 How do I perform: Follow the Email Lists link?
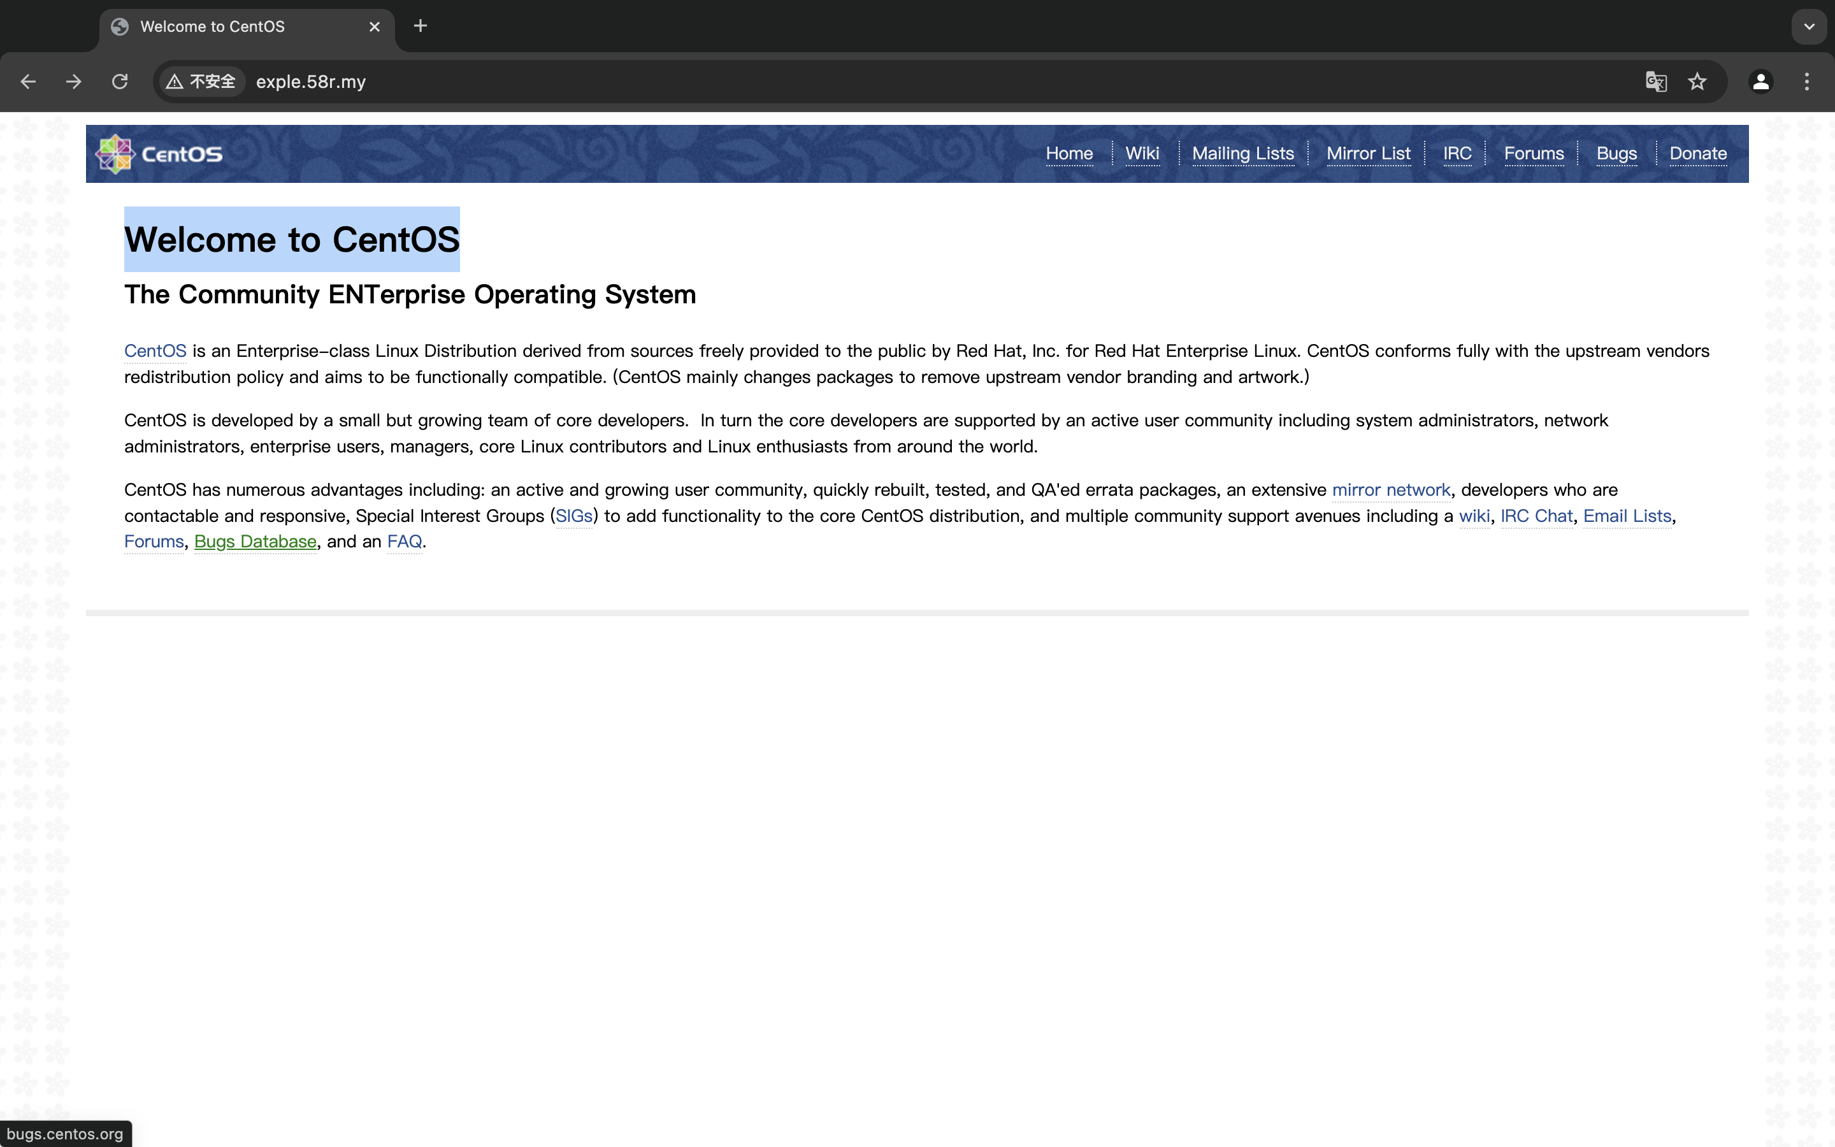(x=1627, y=516)
